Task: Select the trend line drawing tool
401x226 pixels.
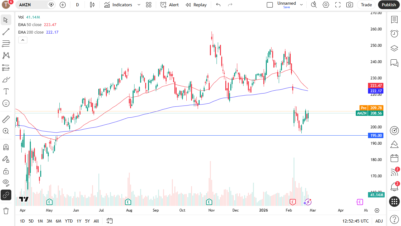Action: point(6,32)
